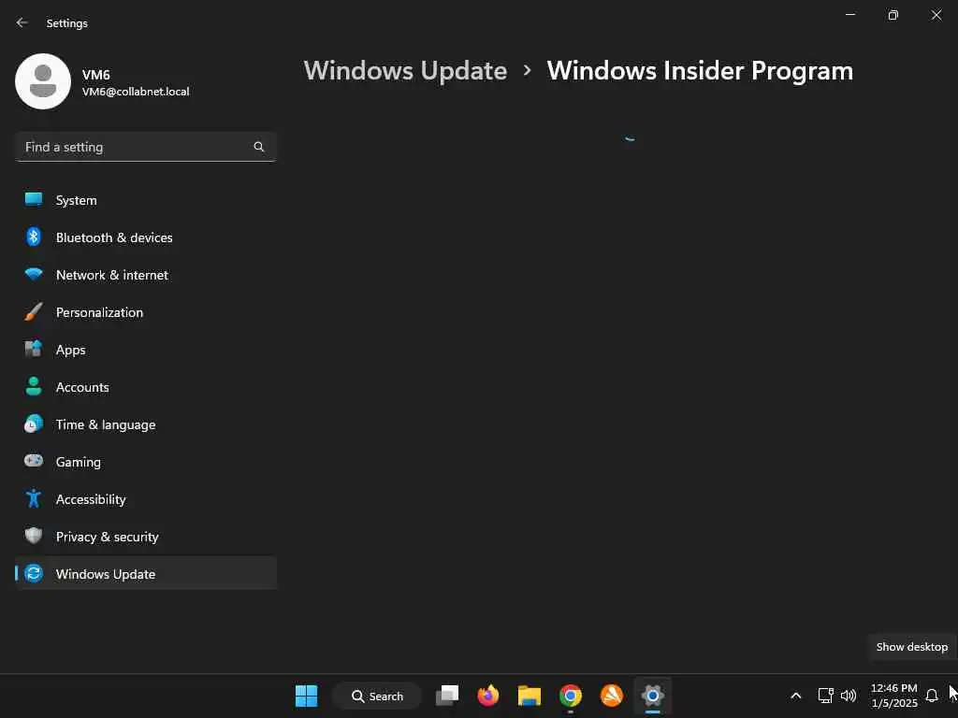Show hidden icons with tray chevron

795,696
